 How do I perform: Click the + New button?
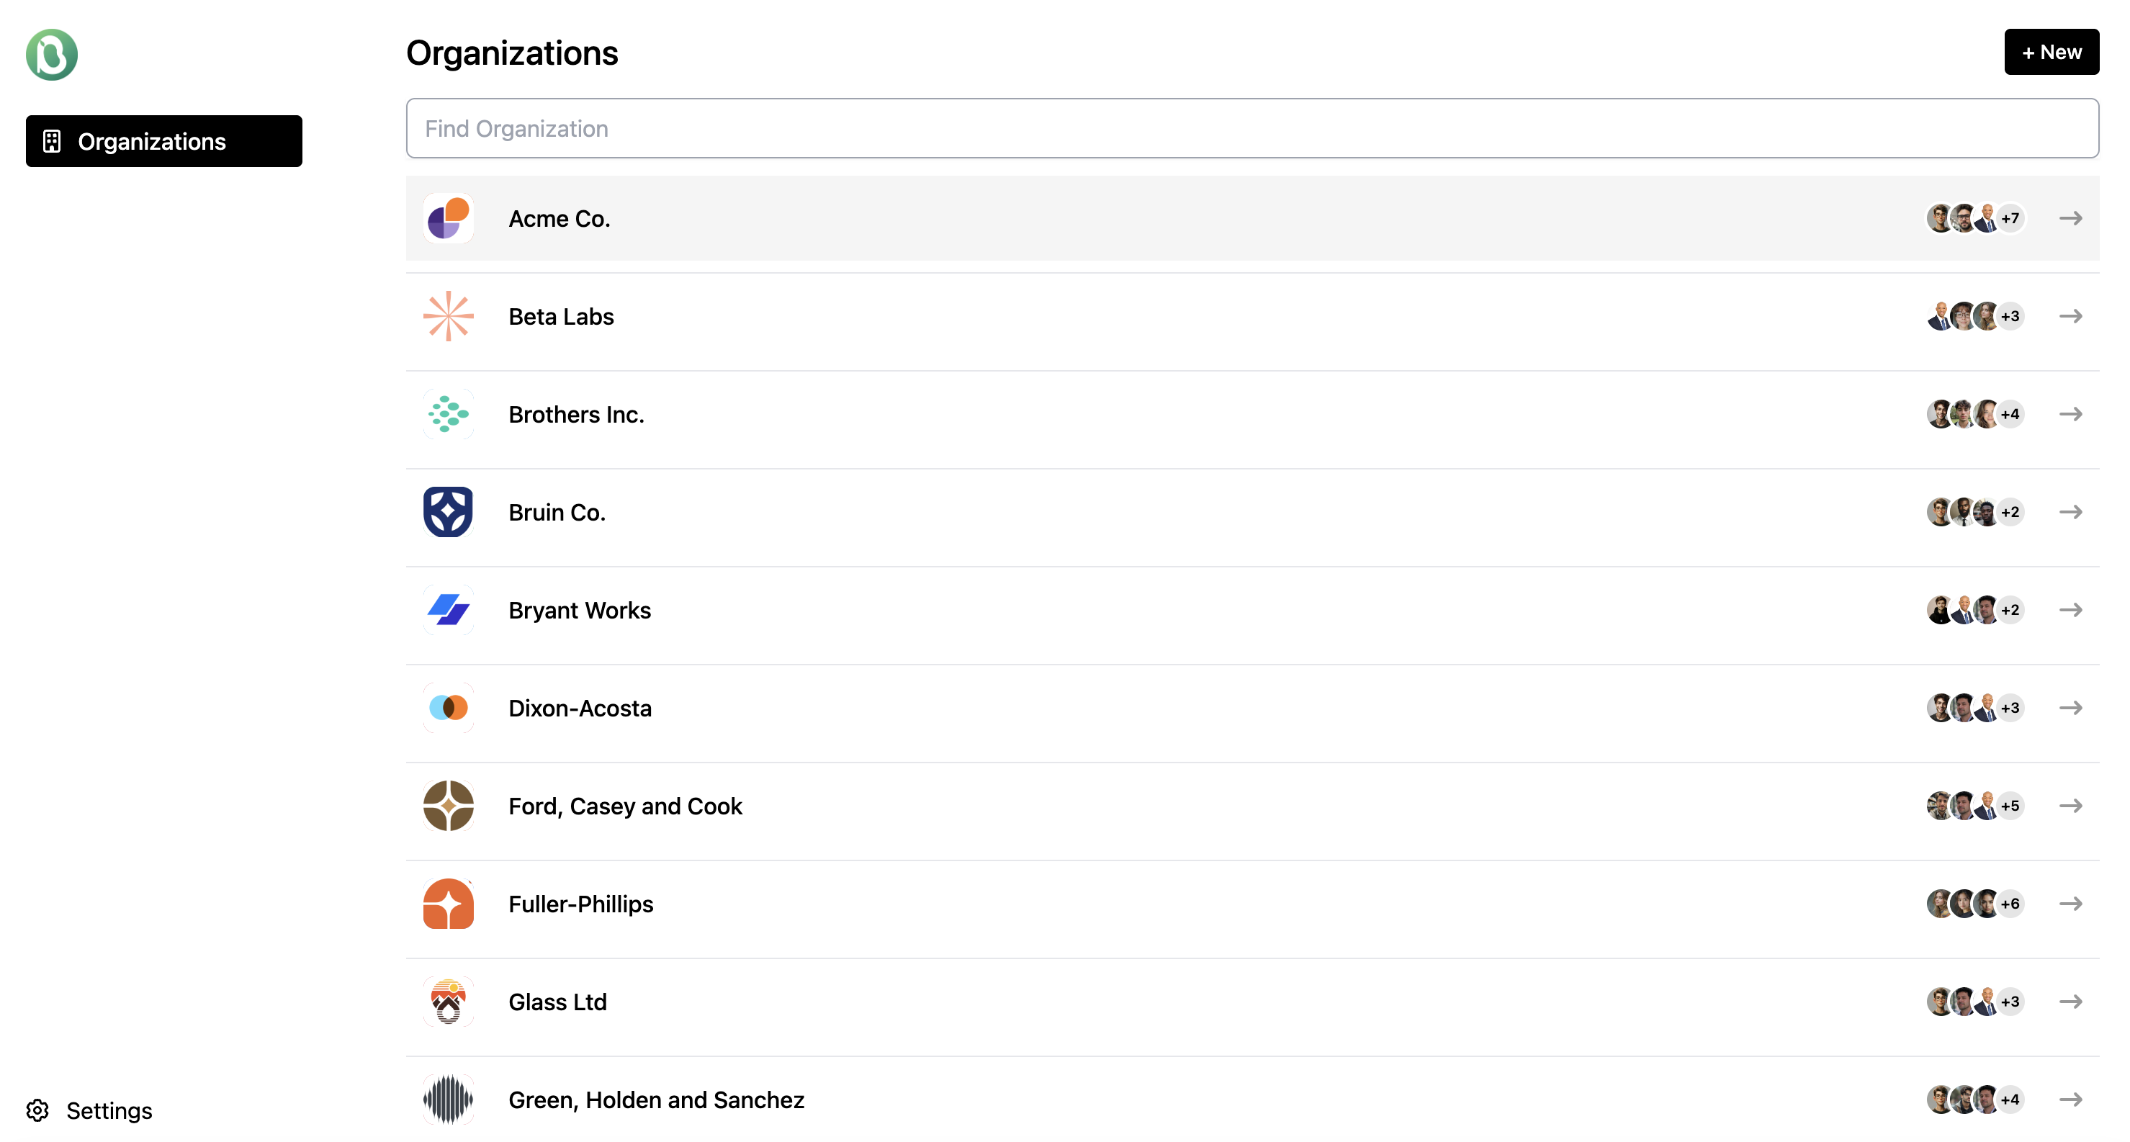pos(2051,52)
